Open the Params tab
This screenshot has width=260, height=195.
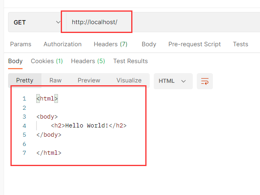(21, 44)
